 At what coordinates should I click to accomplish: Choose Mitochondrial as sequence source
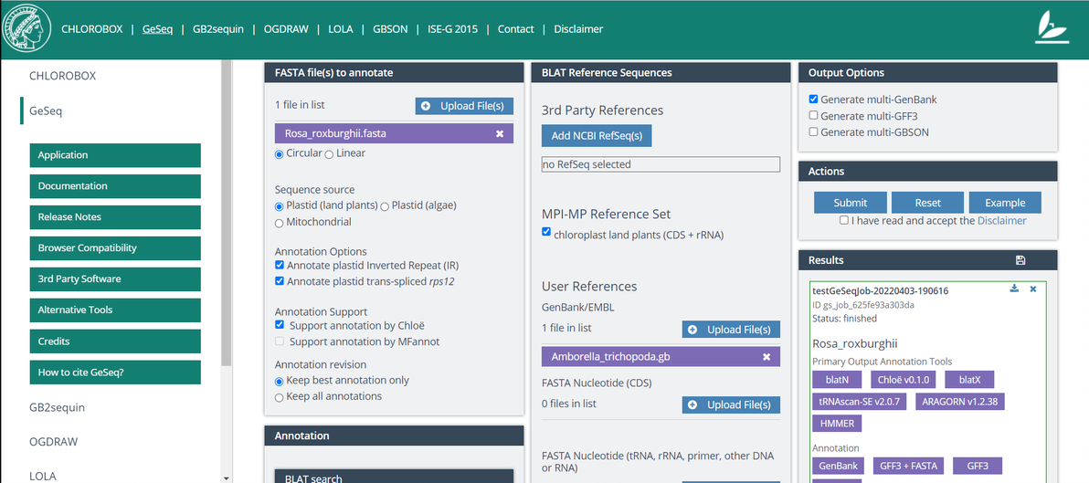pos(280,223)
